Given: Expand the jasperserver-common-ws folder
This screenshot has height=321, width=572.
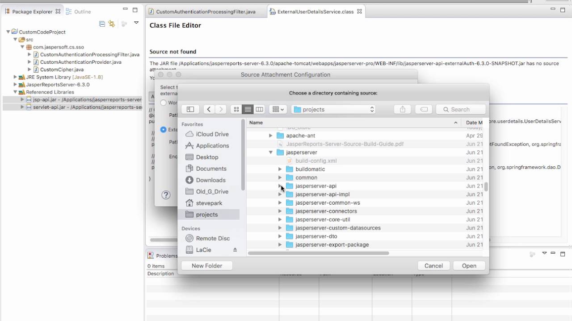Looking at the screenshot, I should (280, 203).
